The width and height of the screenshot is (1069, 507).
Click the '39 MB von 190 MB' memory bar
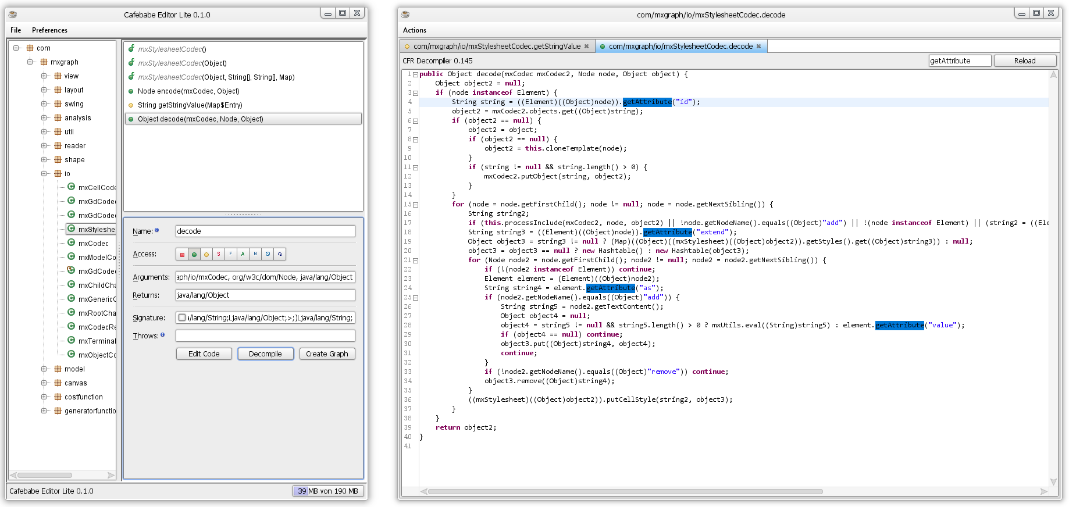329,491
